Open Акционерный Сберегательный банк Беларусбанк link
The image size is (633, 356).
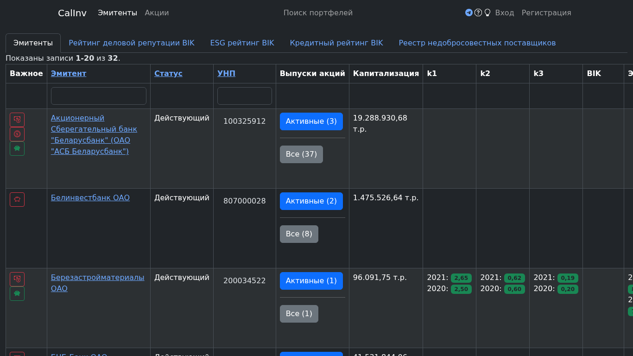(94, 134)
